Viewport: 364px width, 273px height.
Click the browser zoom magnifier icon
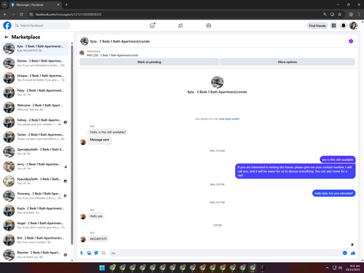(x=325, y=15)
